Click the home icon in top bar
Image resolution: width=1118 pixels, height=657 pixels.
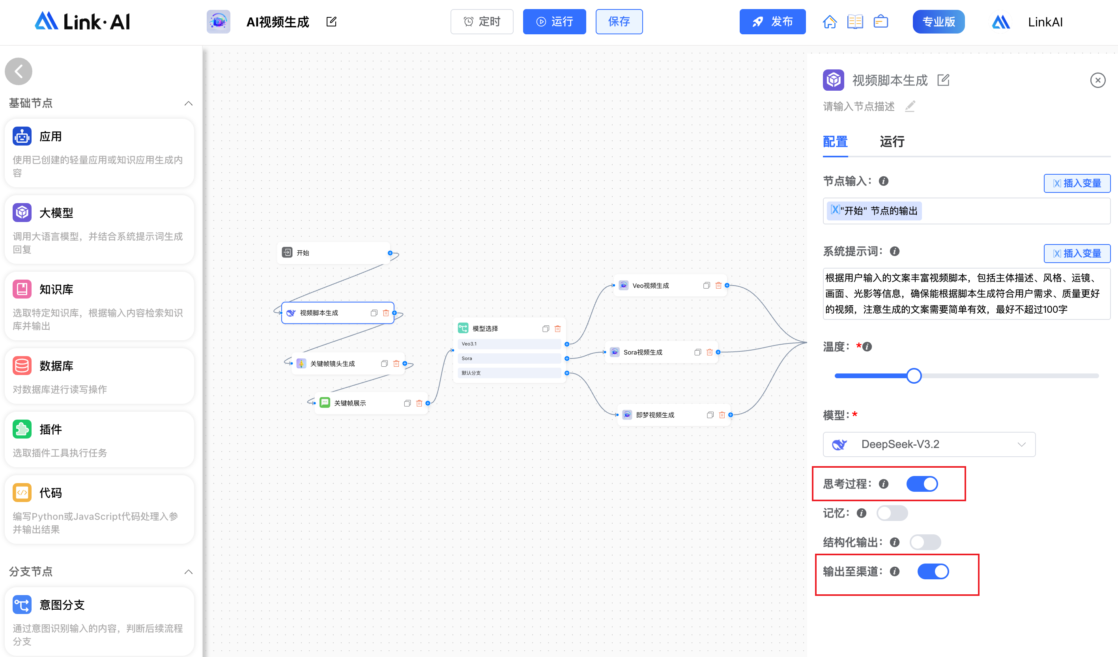click(829, 22)
